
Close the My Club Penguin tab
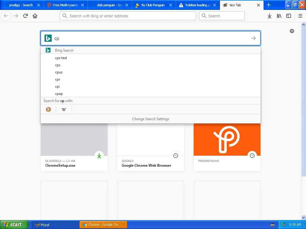(x=171, y=5)
